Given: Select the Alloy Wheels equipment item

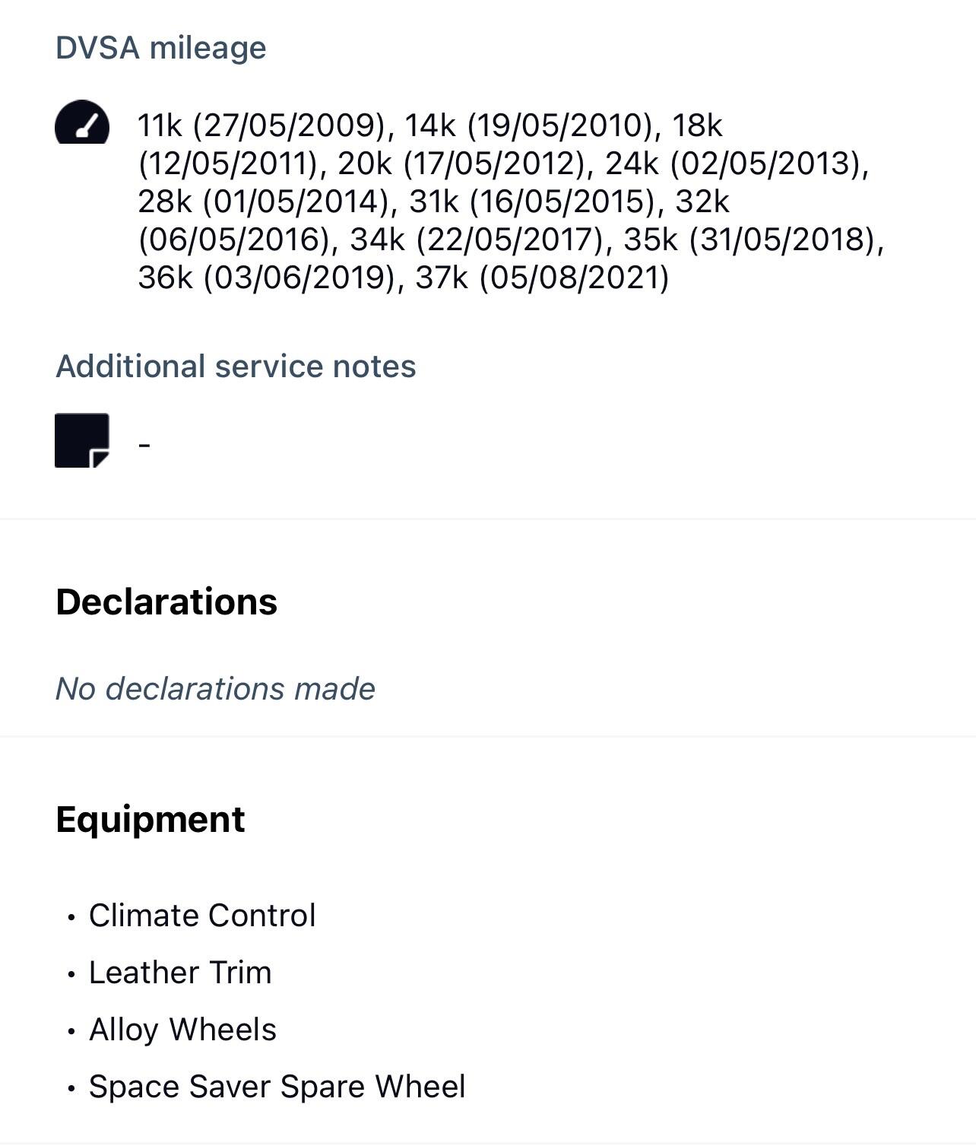Looking at the screenshot, I should 182,1030.
